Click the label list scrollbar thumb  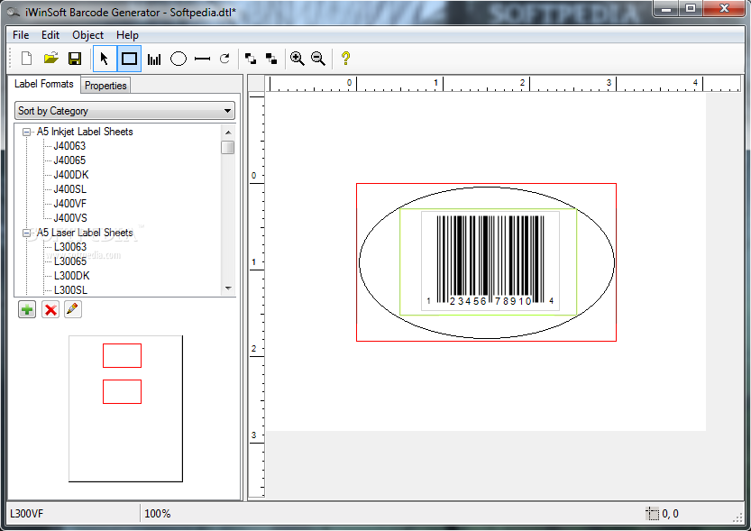tap(228, 147)
